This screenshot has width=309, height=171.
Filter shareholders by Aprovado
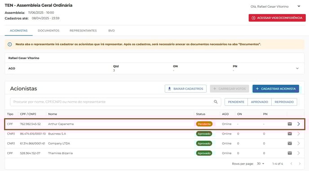point(260,102)
